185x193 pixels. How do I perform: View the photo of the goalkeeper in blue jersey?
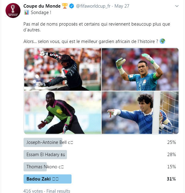[x=140, y=113]
